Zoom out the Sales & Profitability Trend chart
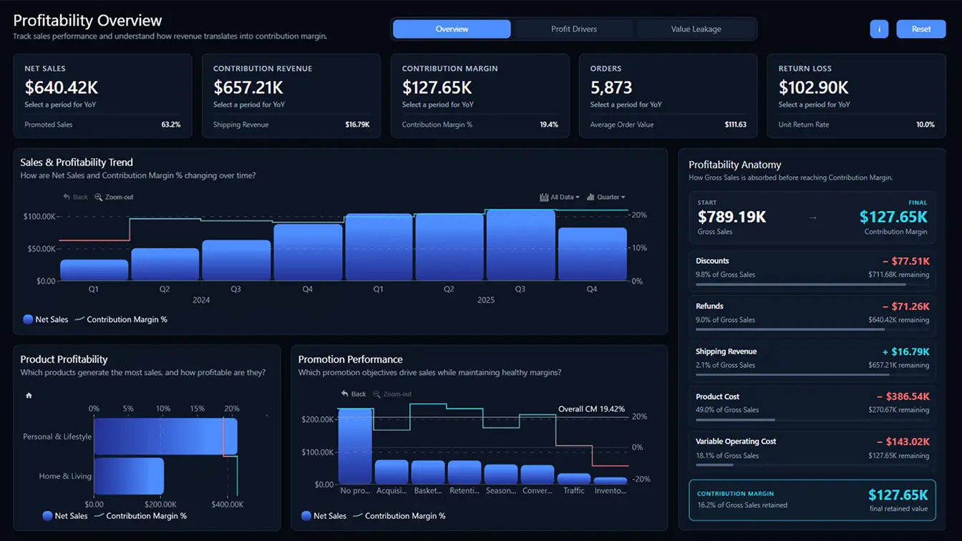This screenshot has height=541, width=962. (x=115, y=197)
